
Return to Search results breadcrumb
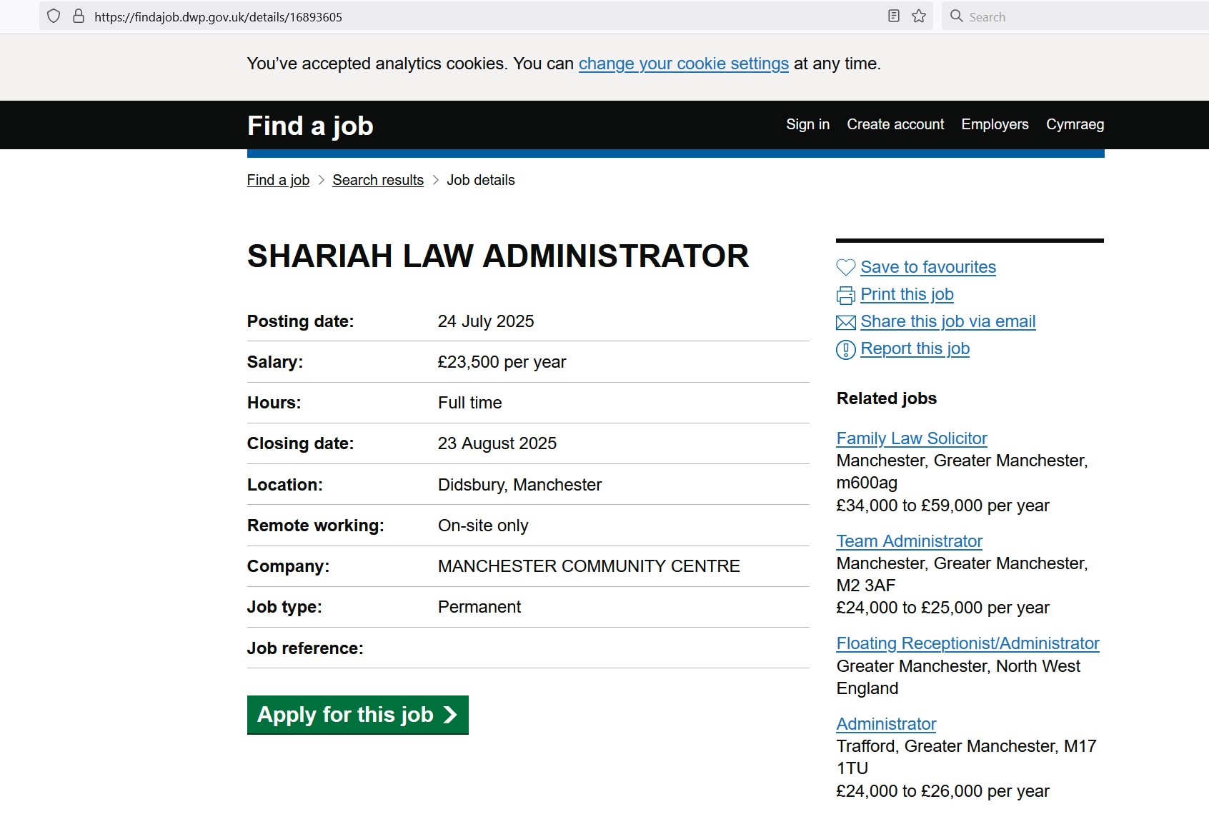point(378,180)
